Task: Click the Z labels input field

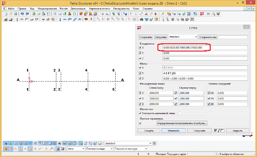Action: pos(205,78)
